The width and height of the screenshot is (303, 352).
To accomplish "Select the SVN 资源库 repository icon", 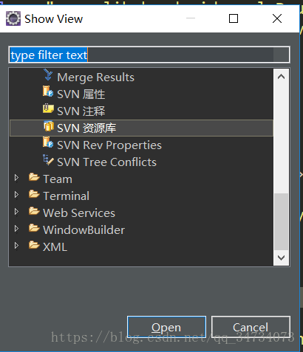I will click(x=49, y=126).
